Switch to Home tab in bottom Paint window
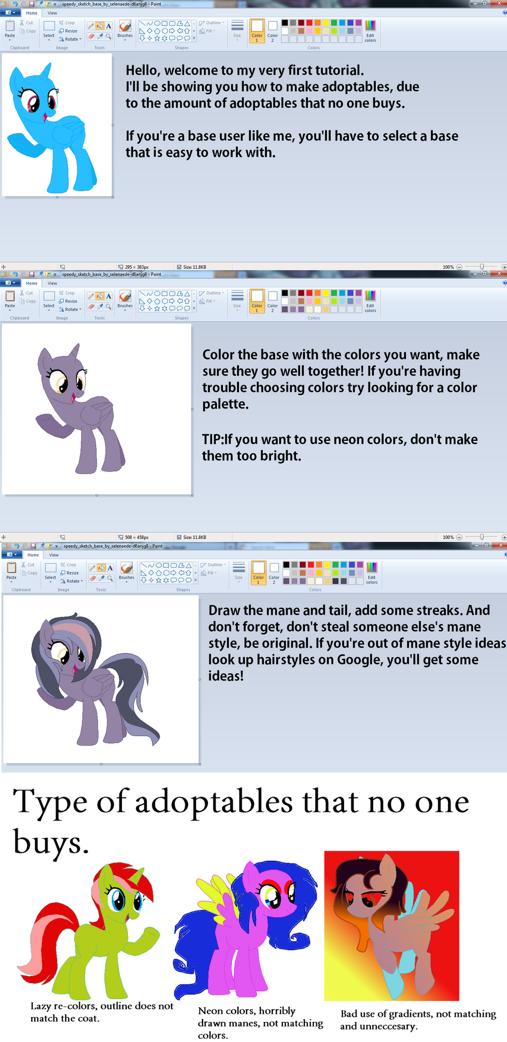 coord(33,555)
